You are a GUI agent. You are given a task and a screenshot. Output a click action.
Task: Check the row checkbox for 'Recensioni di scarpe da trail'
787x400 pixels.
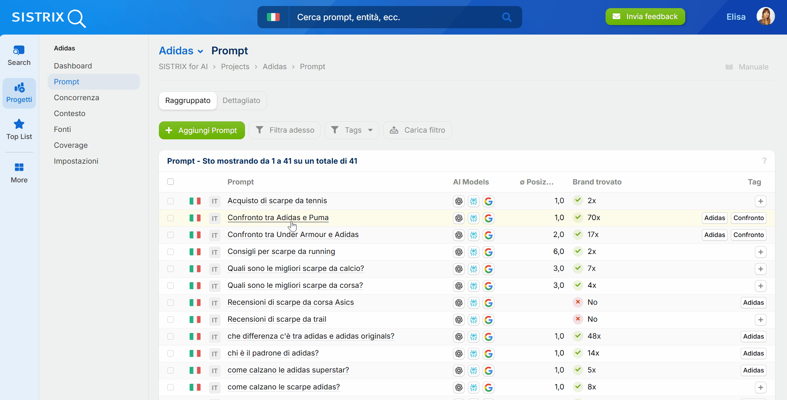[x=171, y=320]
